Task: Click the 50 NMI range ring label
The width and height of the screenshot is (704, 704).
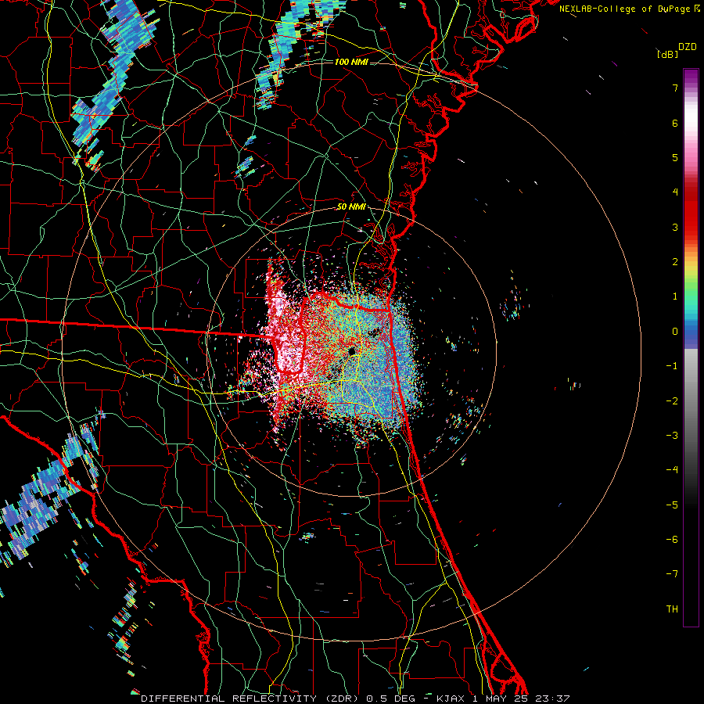Action: tap(351, 207)
